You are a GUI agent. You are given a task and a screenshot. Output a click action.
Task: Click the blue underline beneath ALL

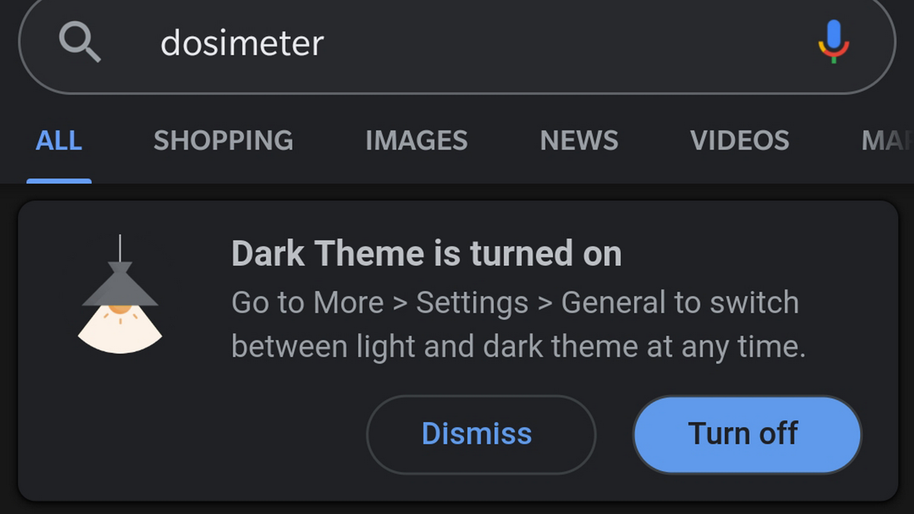59,181
